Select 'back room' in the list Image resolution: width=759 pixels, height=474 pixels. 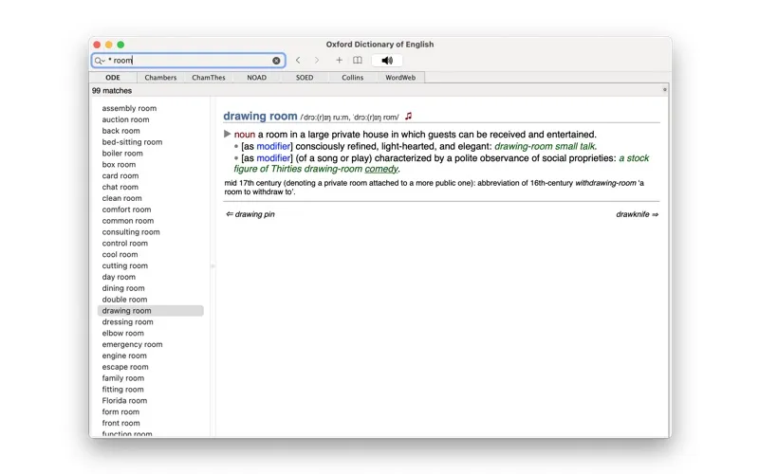click(121, 131)
